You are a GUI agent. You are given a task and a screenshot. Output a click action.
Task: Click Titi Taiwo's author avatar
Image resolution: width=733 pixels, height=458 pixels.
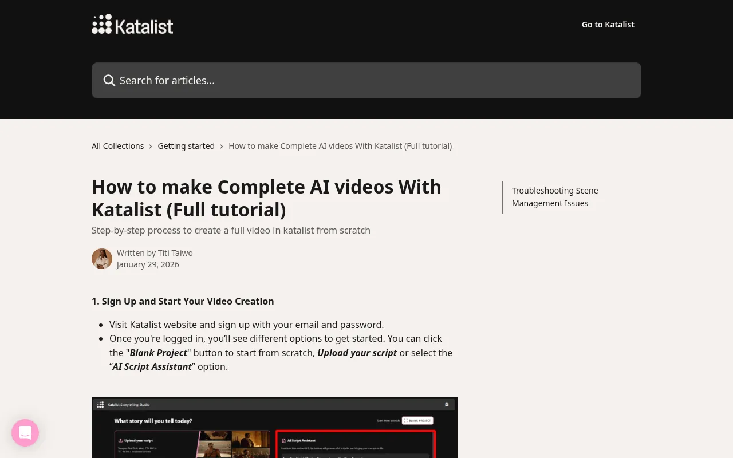tap(102, 259)
